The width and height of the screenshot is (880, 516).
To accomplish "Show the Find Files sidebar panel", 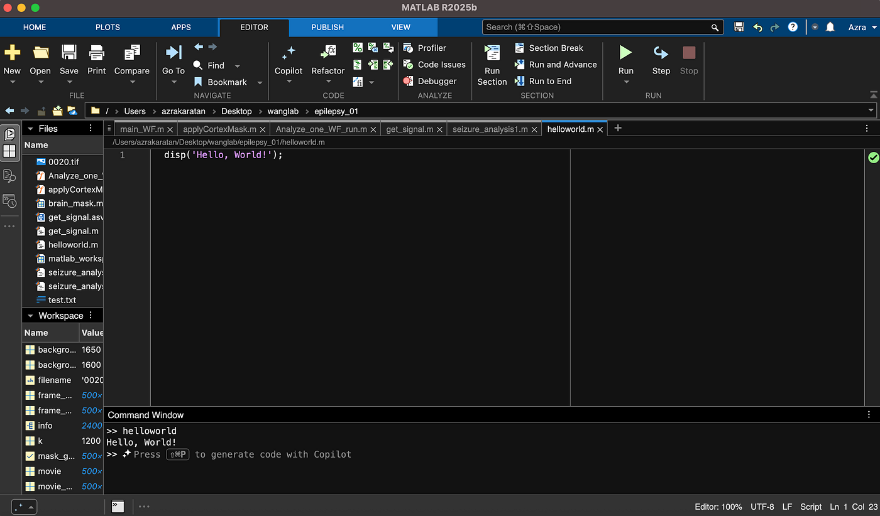I will pyautogui.click(x=9, y=176).
